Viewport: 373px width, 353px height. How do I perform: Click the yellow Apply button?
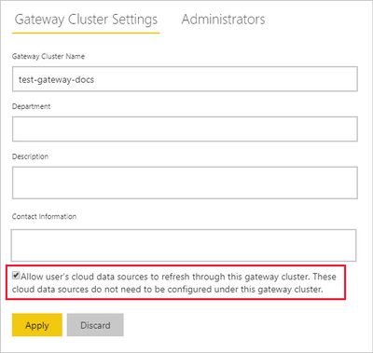[37, 325]
